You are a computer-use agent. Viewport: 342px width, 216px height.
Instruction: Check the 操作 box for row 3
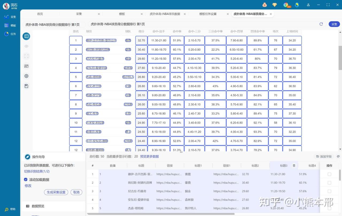329,191
